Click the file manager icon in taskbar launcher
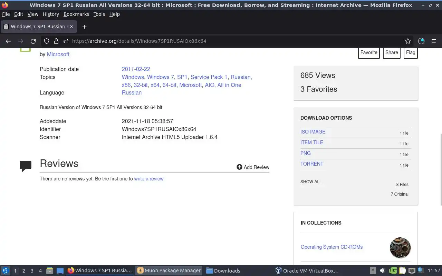 [x=49, y=270]
